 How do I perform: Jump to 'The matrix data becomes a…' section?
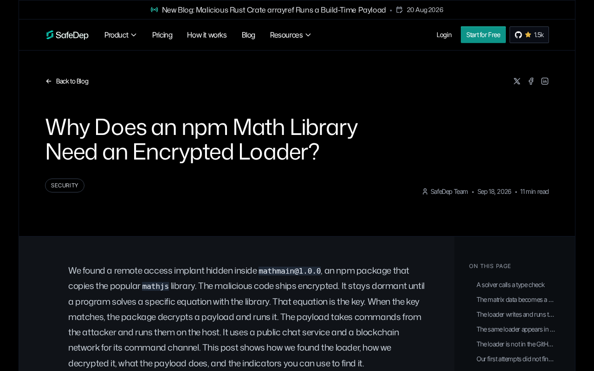[x=516, y=300]
